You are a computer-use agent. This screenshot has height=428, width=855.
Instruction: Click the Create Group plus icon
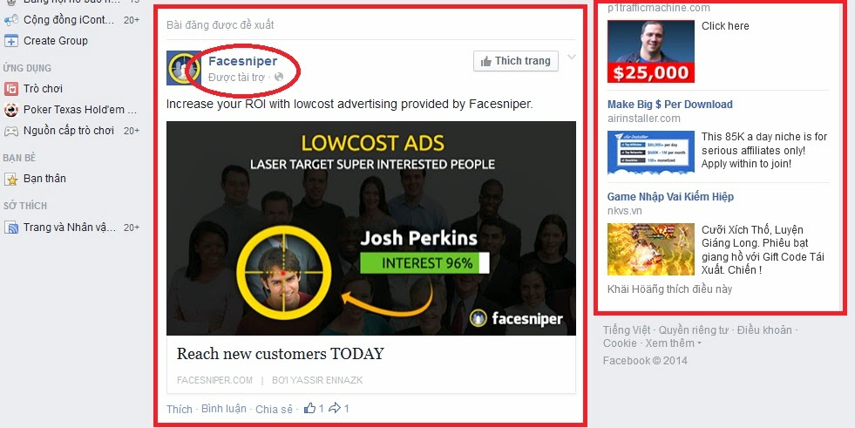[11, 41]
